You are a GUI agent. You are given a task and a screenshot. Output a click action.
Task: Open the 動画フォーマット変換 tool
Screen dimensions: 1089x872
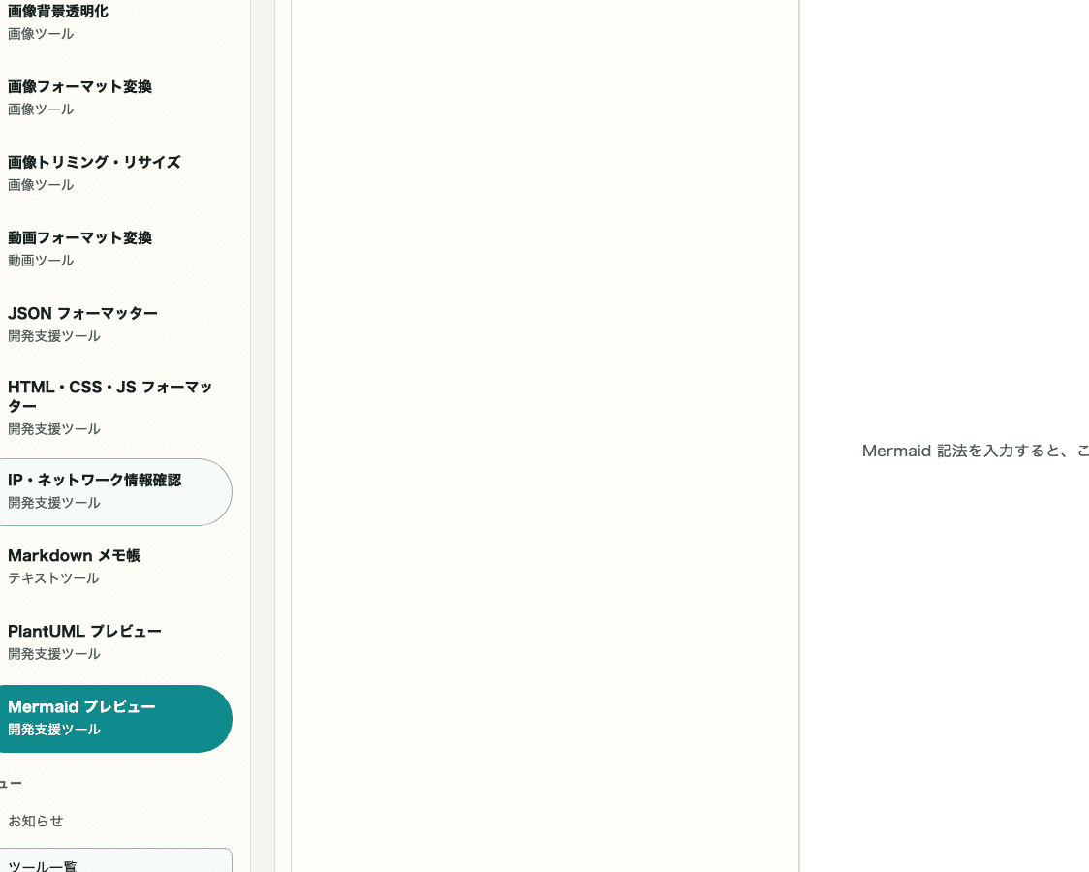coord(79,237)
